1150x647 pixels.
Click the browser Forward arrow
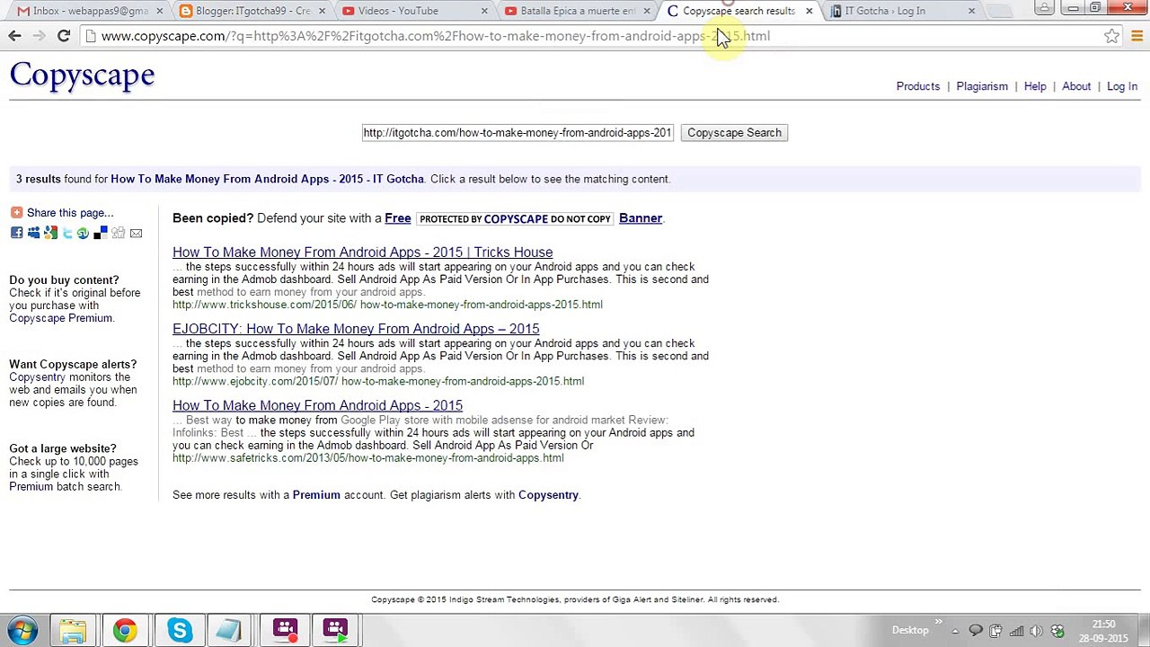39,36
